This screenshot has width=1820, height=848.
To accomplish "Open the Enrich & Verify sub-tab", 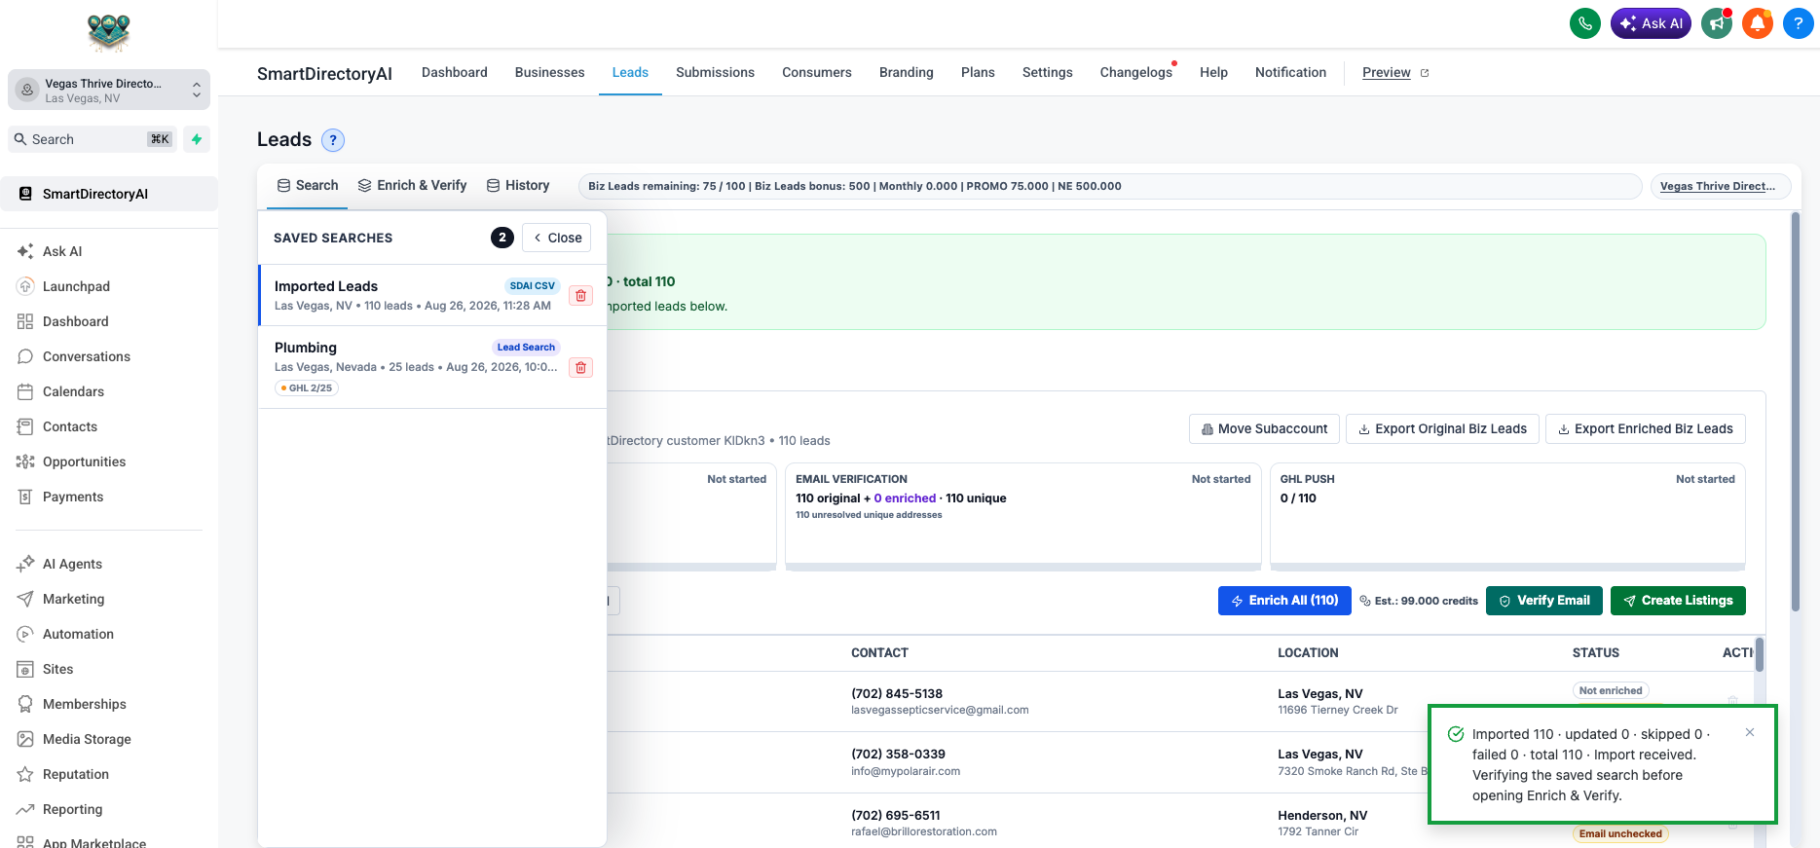I will (x=412, y=185).
